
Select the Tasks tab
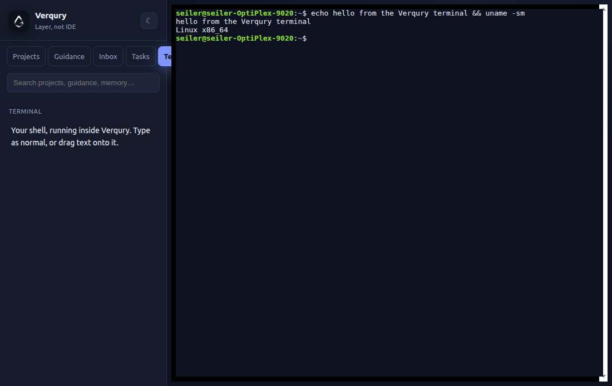[141, 56]
